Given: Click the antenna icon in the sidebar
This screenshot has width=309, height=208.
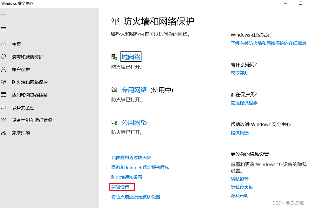Looking at the screenshot, I should point(3,82).
